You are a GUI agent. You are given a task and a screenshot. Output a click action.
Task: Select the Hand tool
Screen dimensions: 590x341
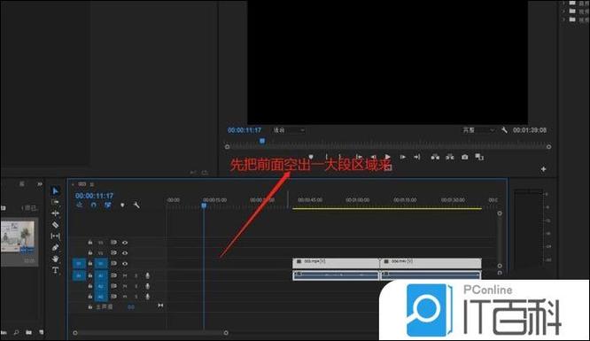(55, 259)
